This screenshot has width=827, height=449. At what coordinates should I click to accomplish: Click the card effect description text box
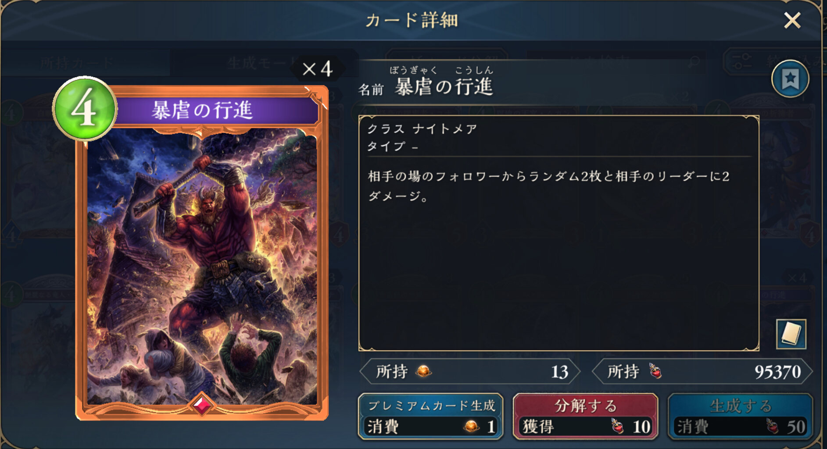(x=558, y=233)
